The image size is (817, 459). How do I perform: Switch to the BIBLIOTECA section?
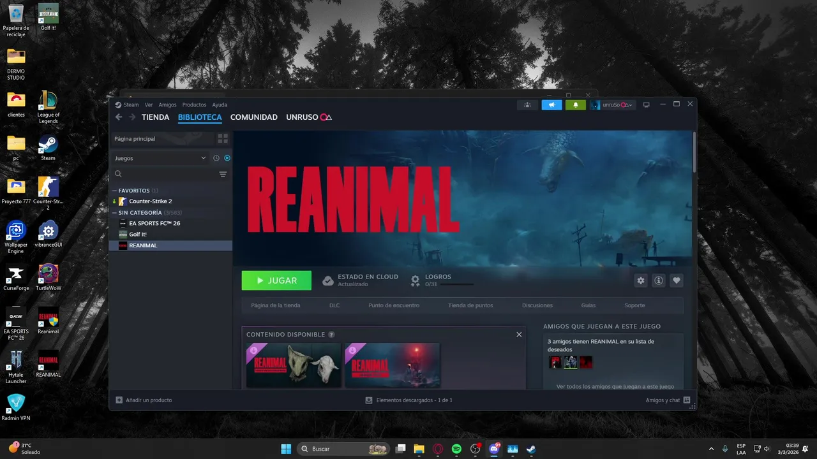[x=200, y=117]
